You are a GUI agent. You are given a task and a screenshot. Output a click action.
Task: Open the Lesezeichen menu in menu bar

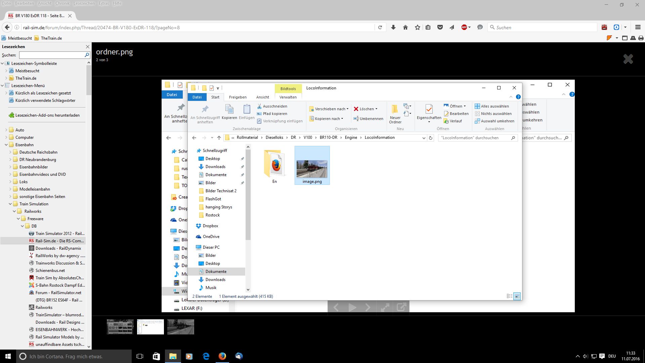(84, 3)
